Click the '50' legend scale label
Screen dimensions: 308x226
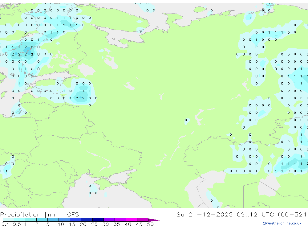coord(150,224)
